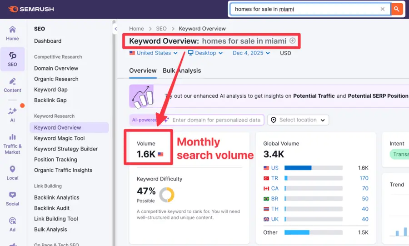
Task: Open Backlink Audit
Action: coord(52,208)
